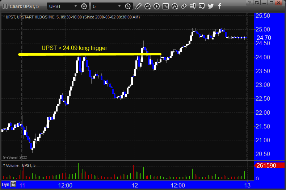Click the fo icon next to Dyn
This screenshot has width=286, height=190.
[13, 185]
